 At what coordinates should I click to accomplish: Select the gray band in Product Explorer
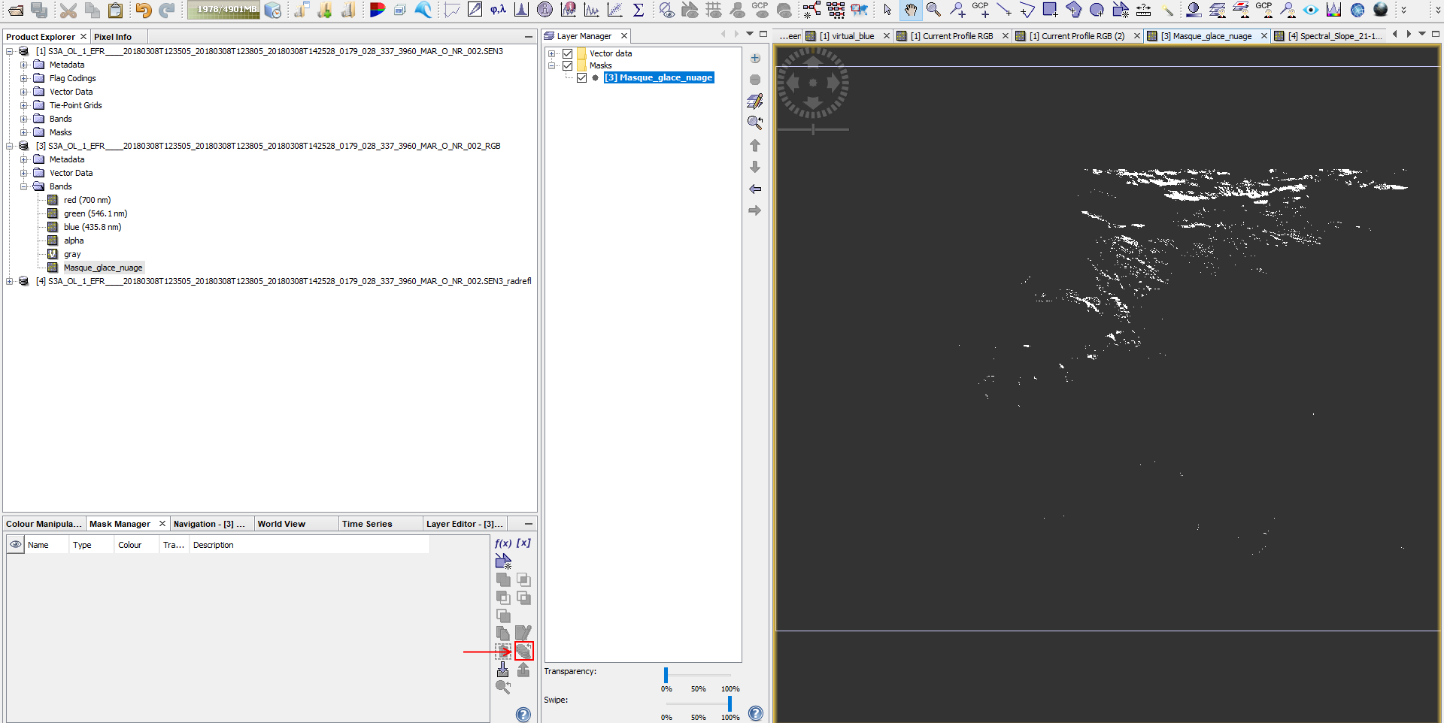[x=73, y=254]
